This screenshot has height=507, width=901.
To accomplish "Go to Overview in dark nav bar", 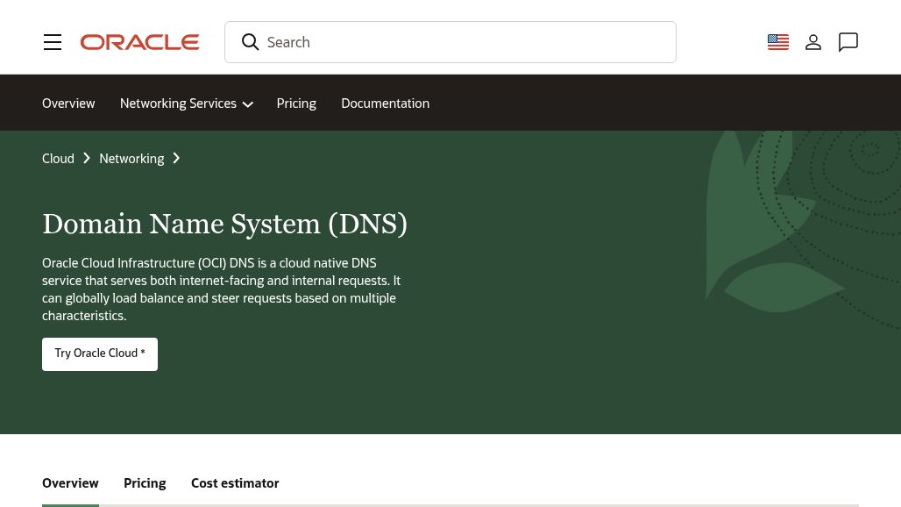I will pyautogui.click(x=68, y=104).
